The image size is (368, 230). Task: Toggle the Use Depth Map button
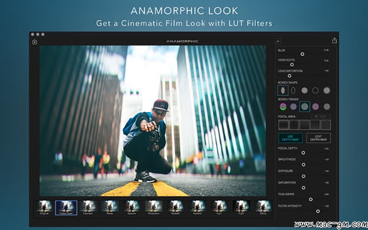290,138
